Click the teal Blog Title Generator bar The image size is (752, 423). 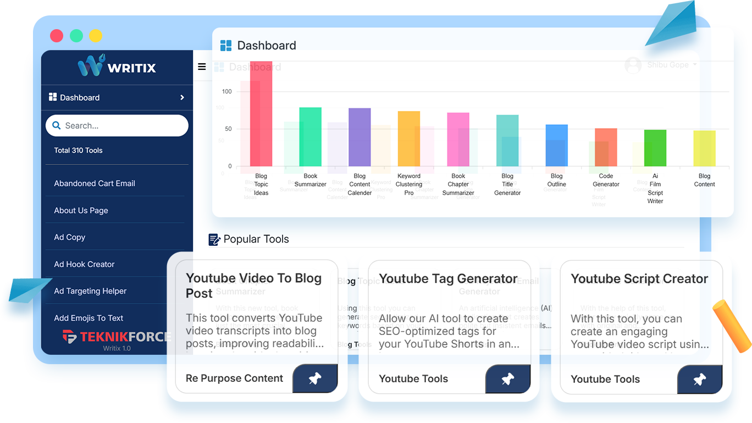507,140
